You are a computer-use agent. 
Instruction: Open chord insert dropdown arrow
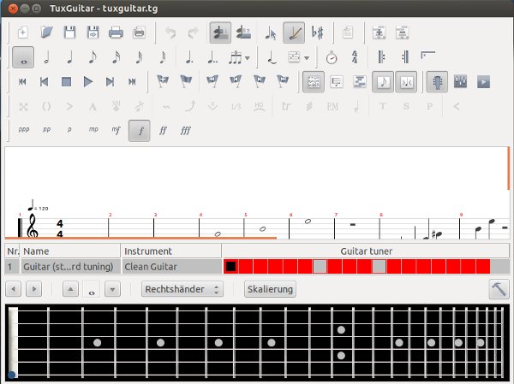(307, 58)
